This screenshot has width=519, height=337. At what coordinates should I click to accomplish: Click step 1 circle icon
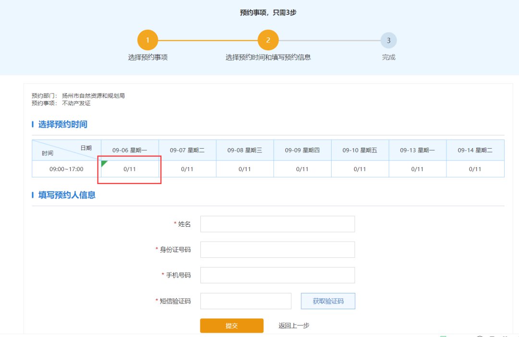point(148,40)
